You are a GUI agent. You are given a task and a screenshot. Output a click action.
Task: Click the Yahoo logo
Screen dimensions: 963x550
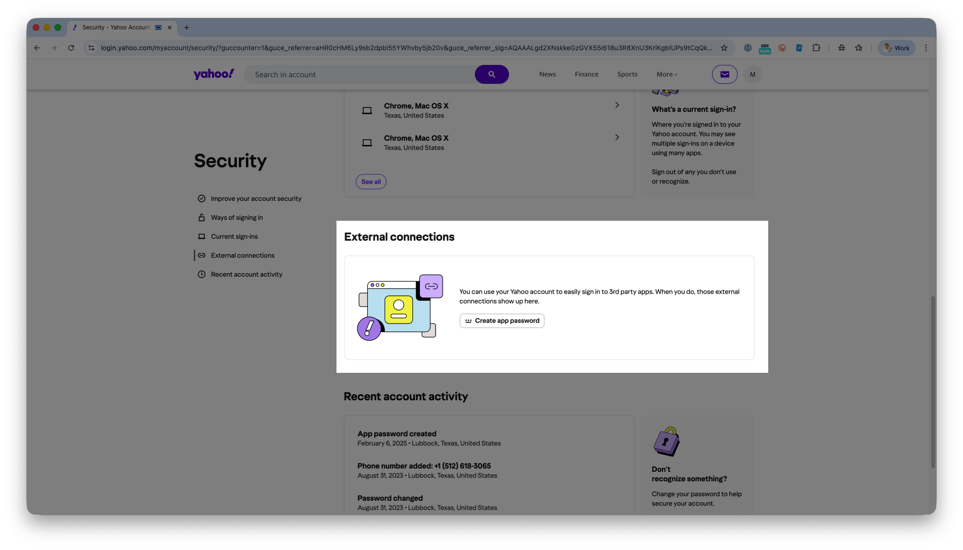(214, 74)
